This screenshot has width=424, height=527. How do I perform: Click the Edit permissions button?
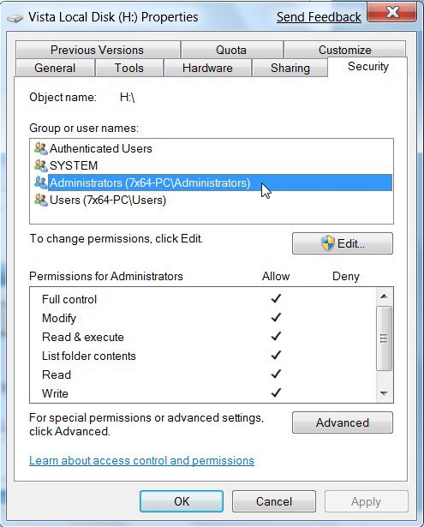tap(343, 243)
